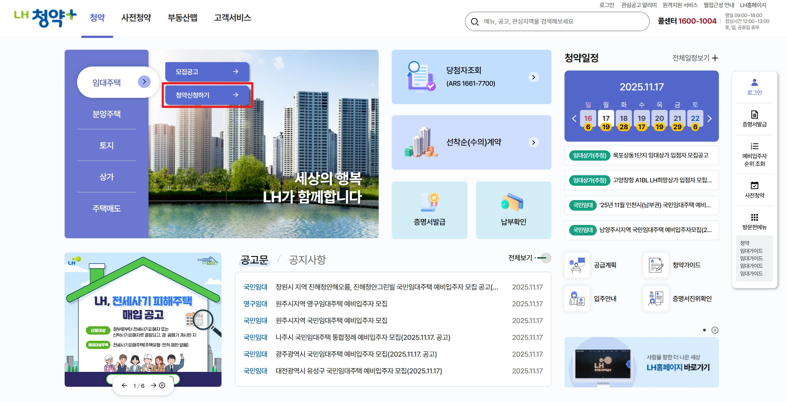This screenshot has height=402, width=786.
Task: Click the search magnifier icon
Action: tap(474, 21)
